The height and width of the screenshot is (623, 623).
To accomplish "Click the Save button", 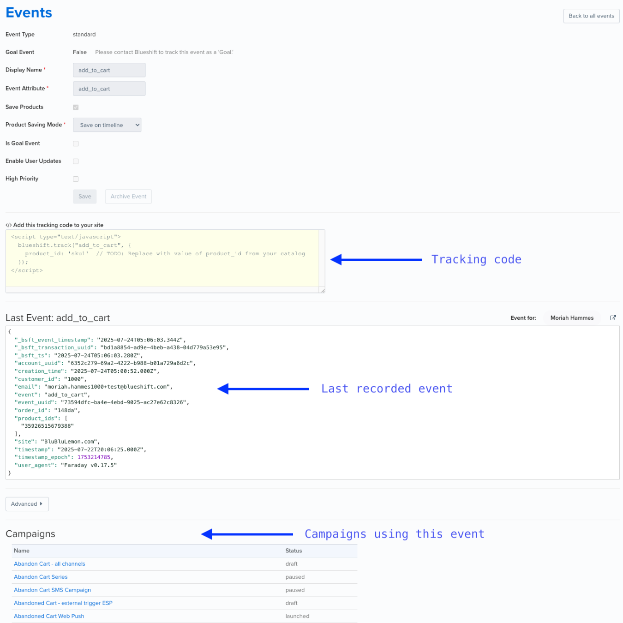I will click(x=85, y=197).
